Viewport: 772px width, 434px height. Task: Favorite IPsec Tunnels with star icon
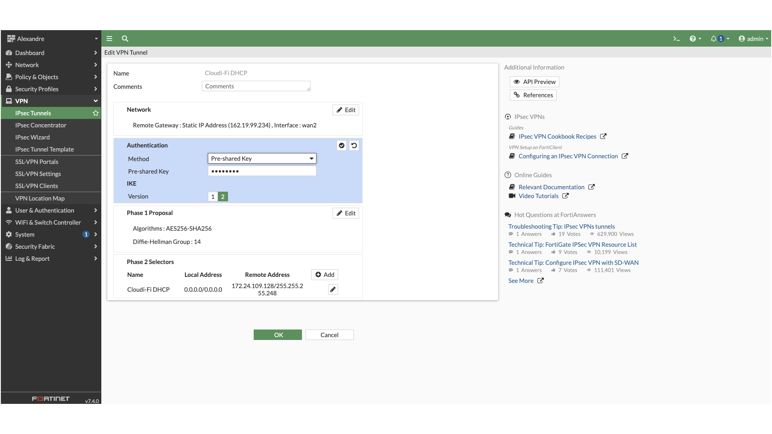coord(96,113)
